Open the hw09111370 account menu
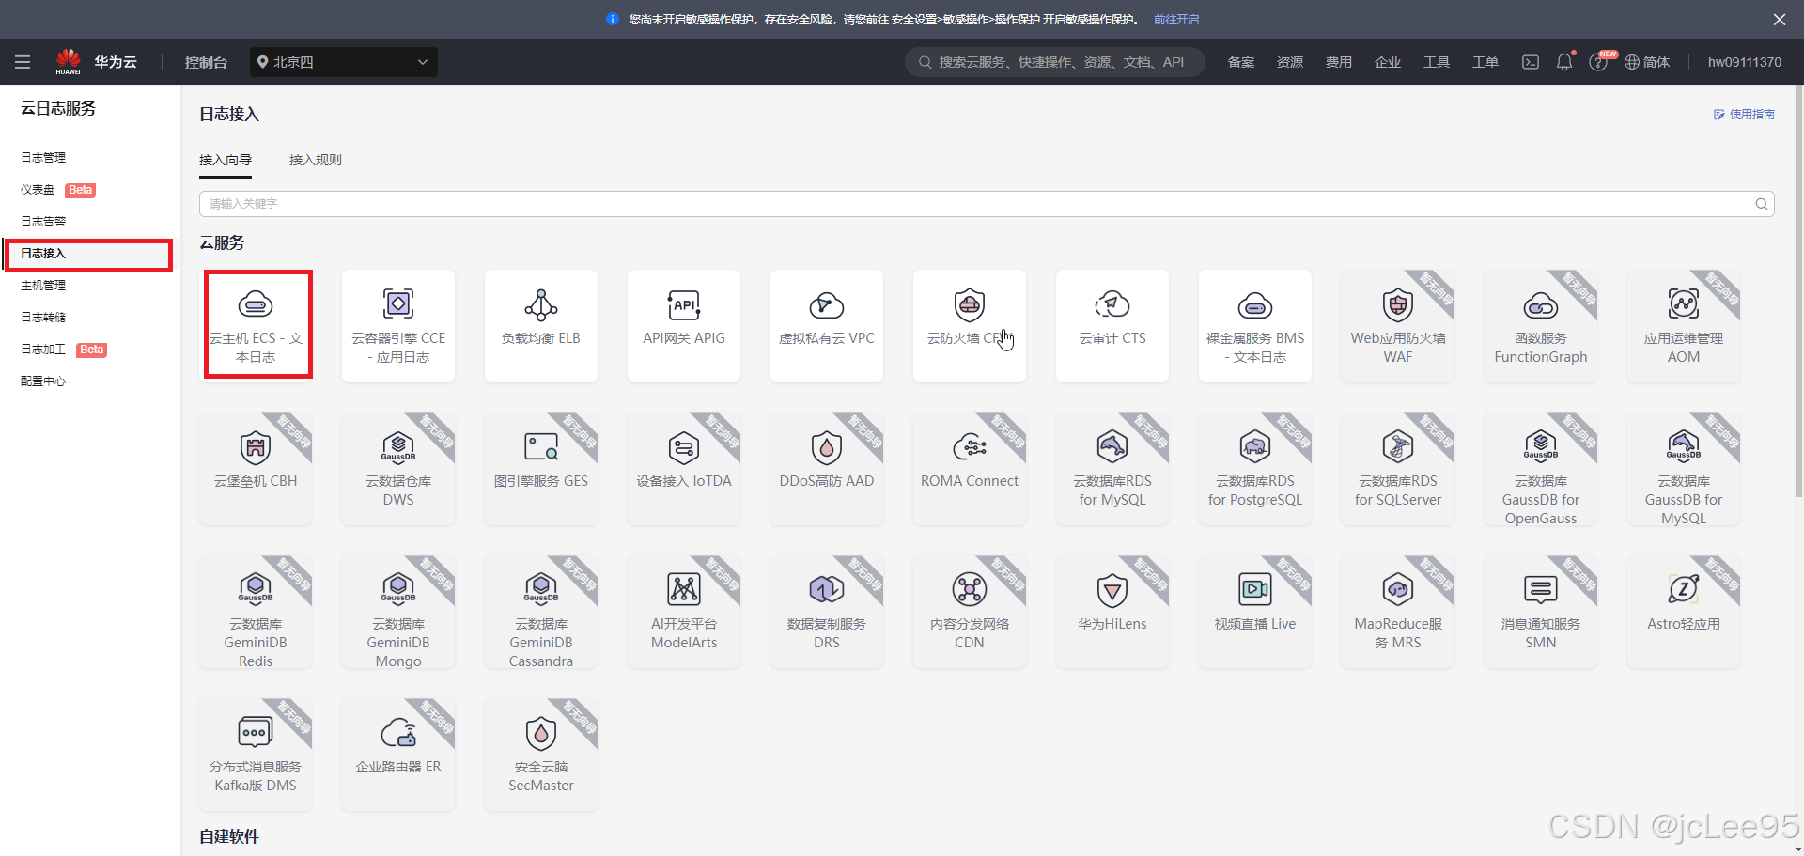 pyautogui.click(x=1745, y=62)
